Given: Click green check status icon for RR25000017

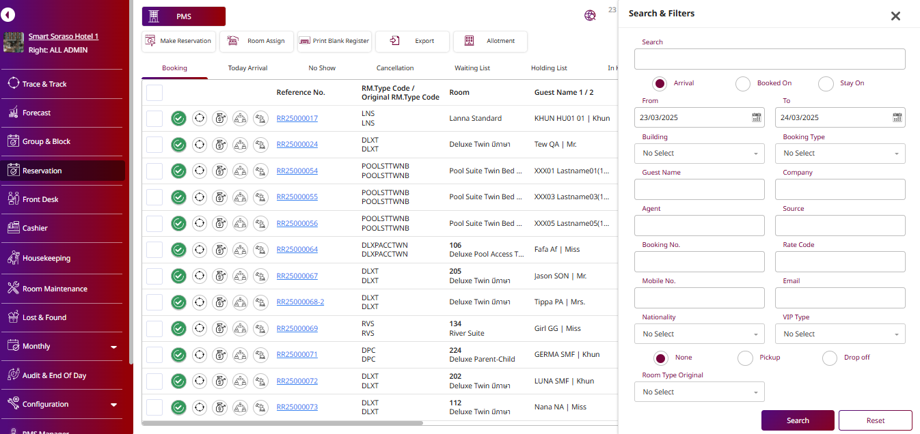Looking at the screenshot, I should (178, 118).
